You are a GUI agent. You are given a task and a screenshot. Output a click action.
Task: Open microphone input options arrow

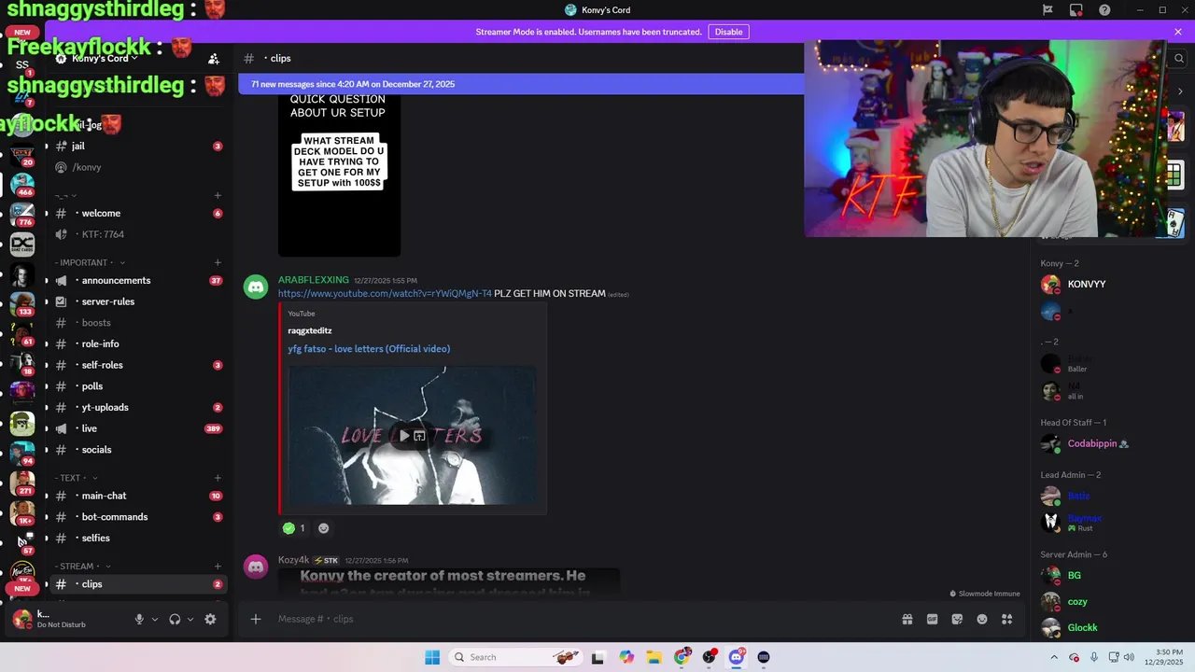(155, 619)
